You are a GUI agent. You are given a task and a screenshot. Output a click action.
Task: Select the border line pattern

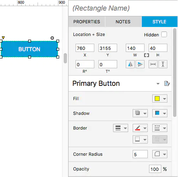[160, 128]
